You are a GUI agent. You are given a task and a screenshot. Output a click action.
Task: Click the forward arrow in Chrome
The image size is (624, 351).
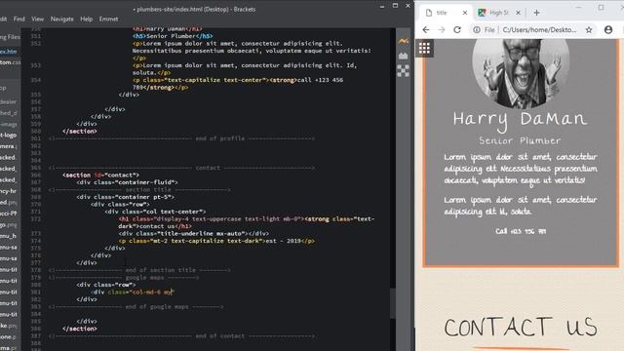[442, 30]
